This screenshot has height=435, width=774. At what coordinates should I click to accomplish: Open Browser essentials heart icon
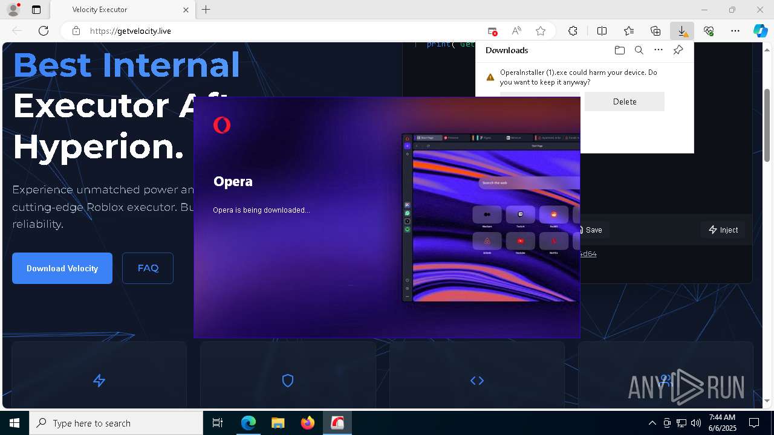click(x=709, y=31)
